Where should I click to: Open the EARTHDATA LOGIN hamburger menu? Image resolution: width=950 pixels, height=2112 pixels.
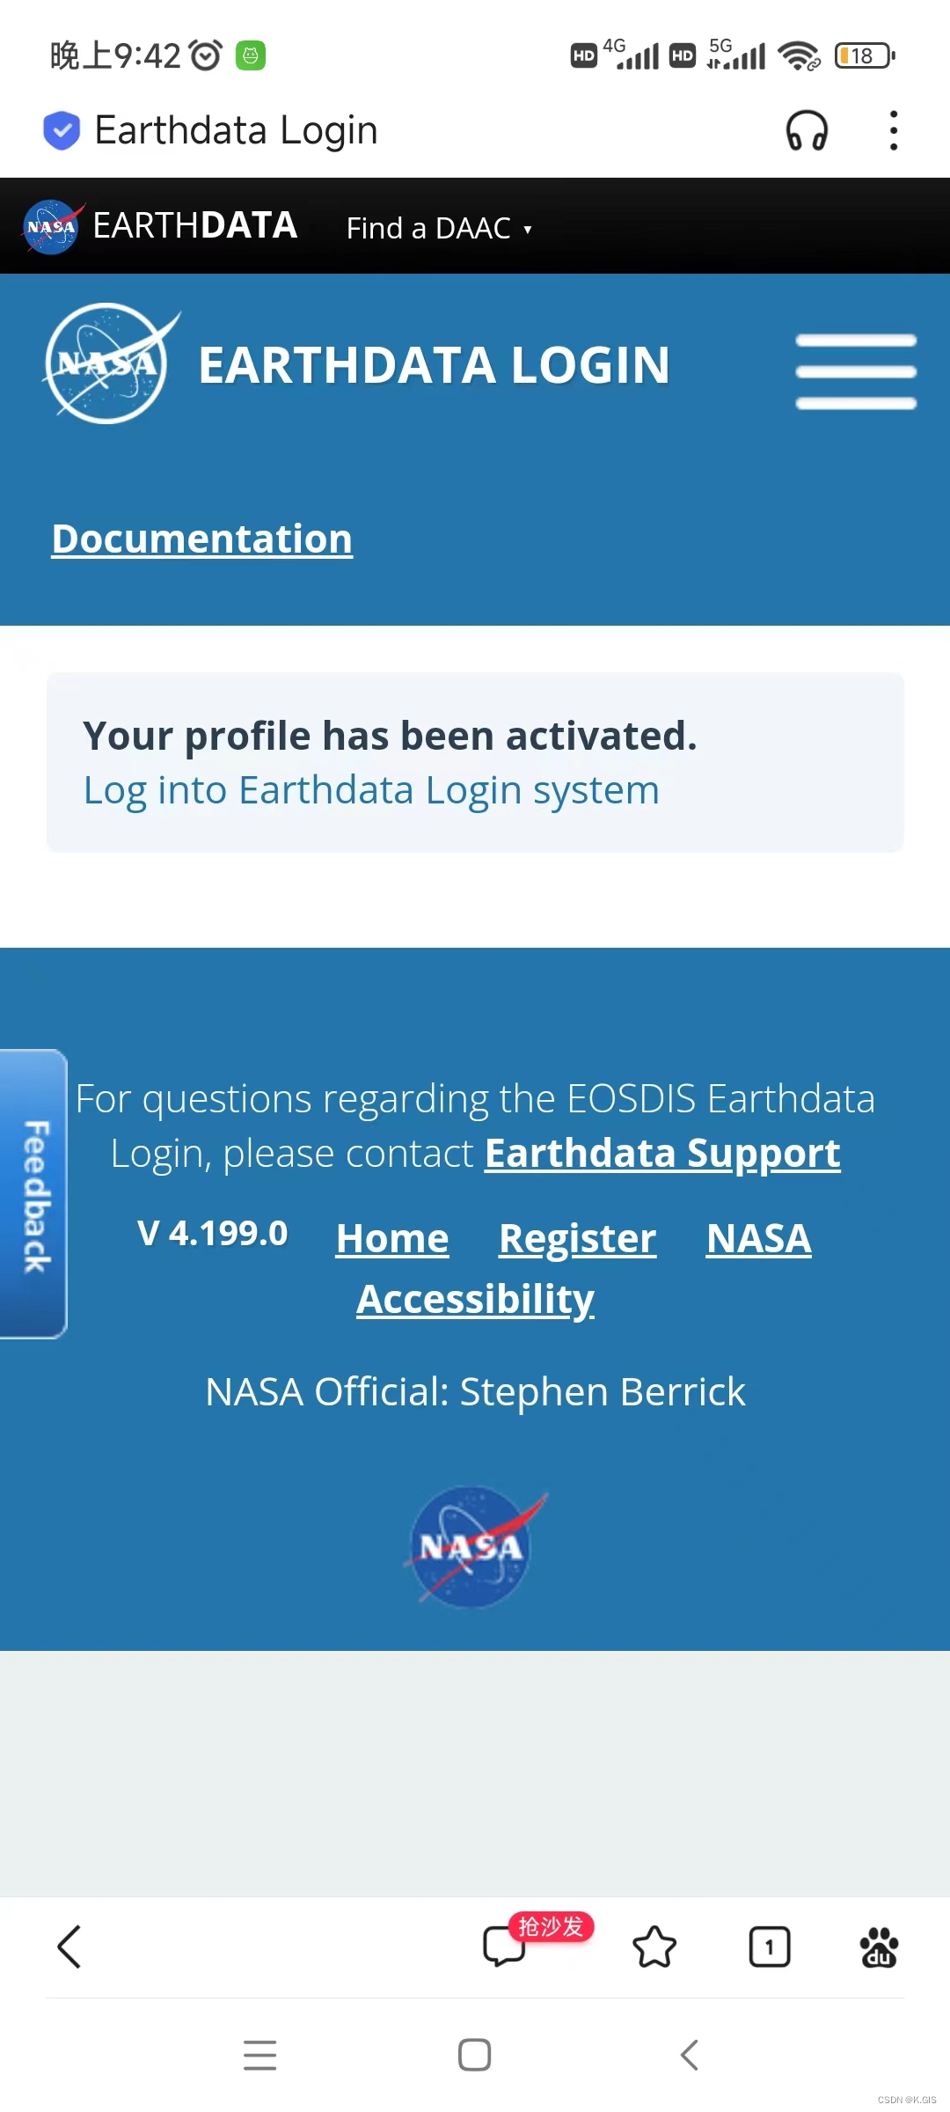[x=855, y=370]
